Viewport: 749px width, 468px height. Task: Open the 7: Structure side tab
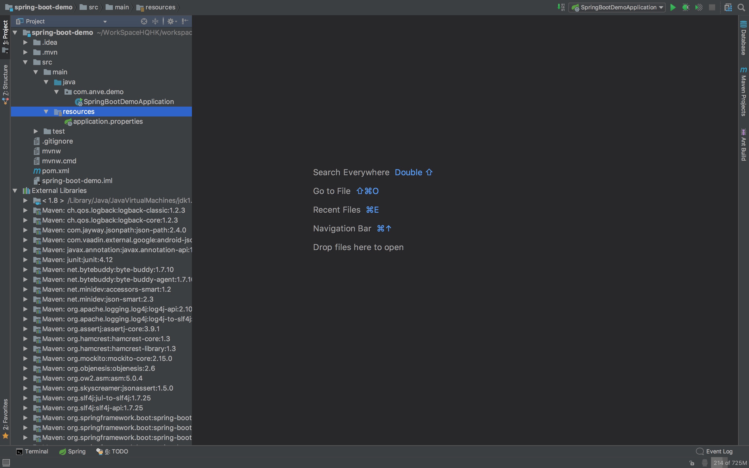tap(5, 84)
